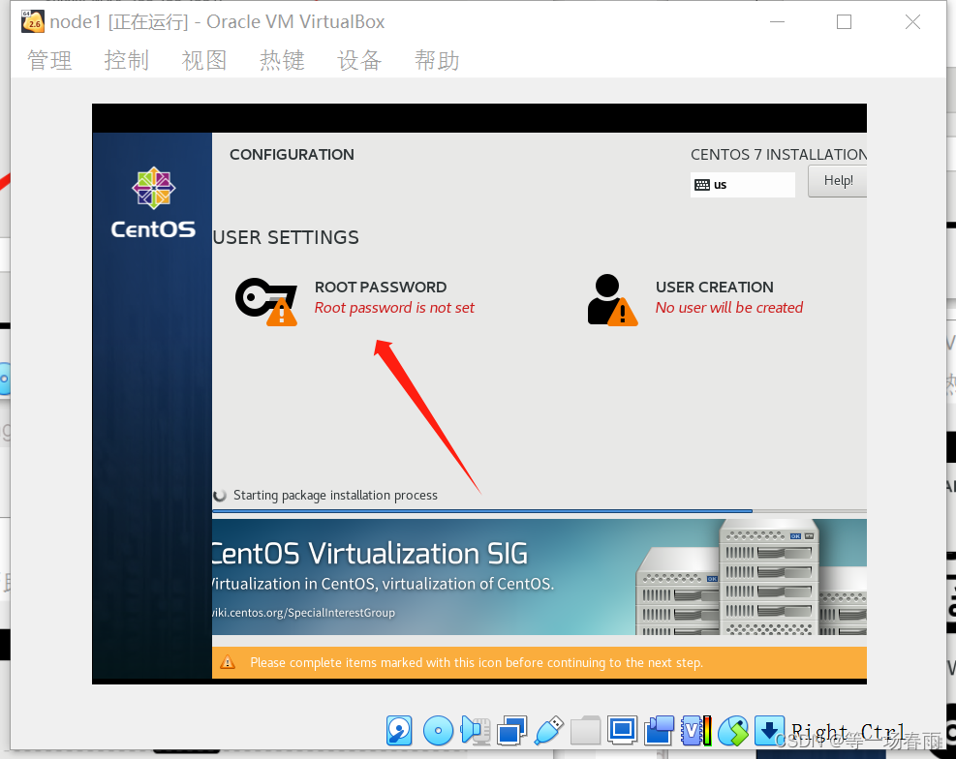Close the node1 VirtualBox window
Image resolution: width=956 pixels, height=759 pixels.
(912, 22)
